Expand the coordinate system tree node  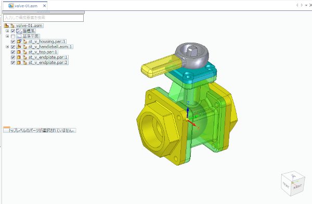click(x=7, y=31)
